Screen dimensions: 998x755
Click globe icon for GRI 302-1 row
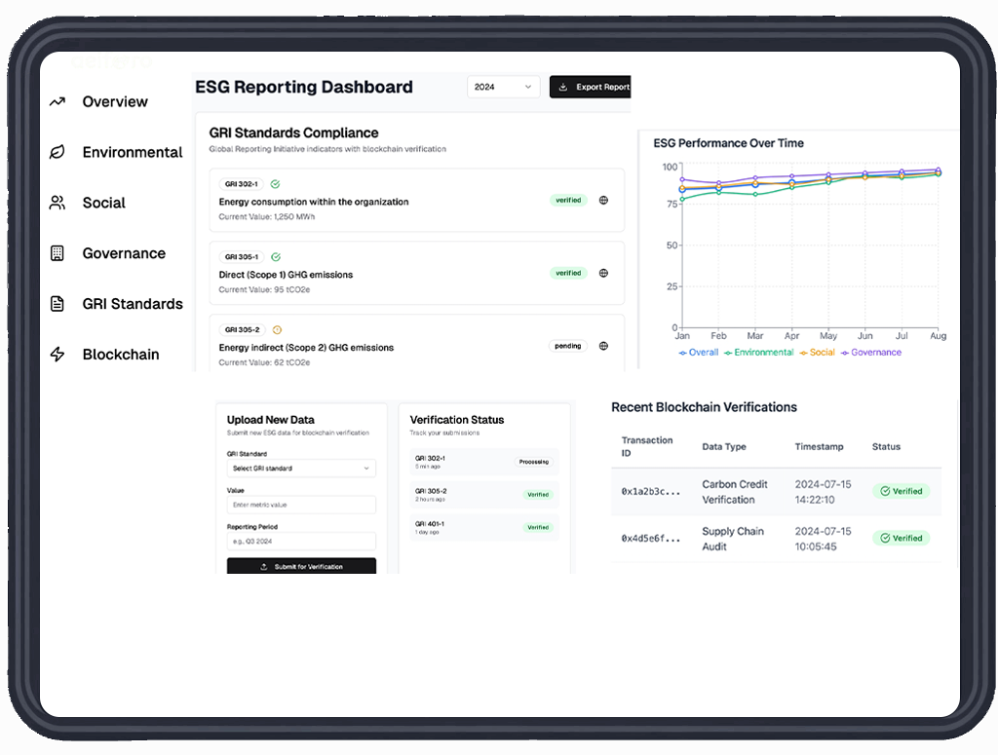(x=603, y=201)
